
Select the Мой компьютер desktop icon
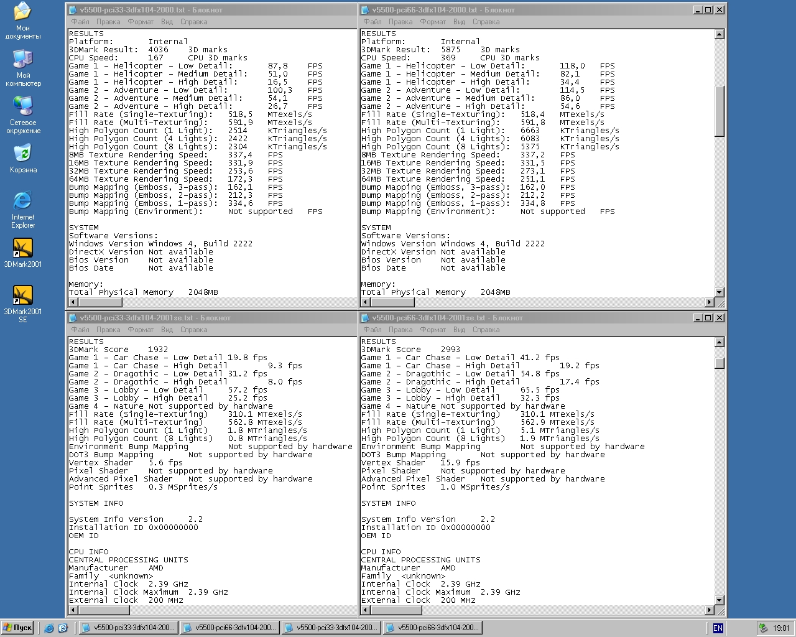[x=23, y=68]
